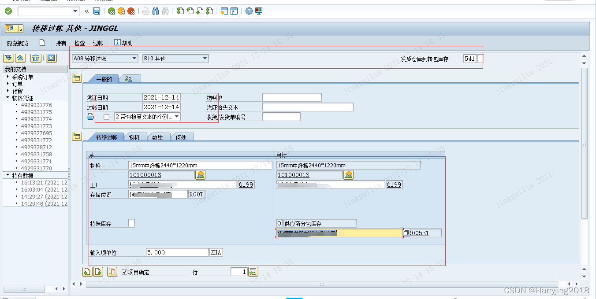Viewport: 596px width, 299px height.
Task: Click the 隐藏概览 button
Action: pos(18,43)
